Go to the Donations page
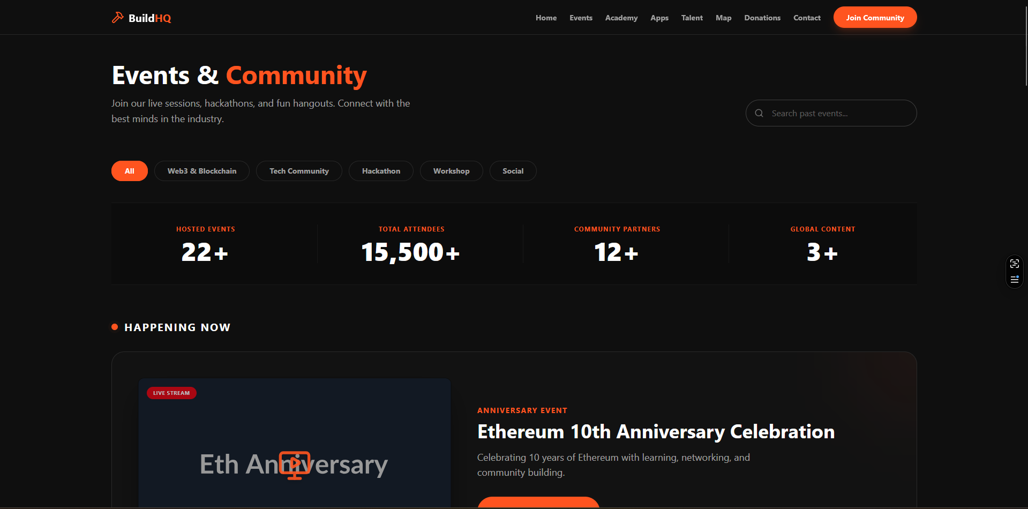 click(x=762, y=18)
